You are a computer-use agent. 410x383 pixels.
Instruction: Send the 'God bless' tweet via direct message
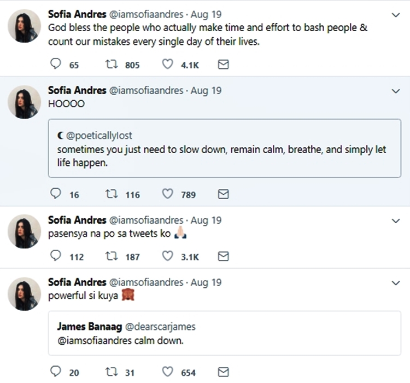(x=223, y=65)
